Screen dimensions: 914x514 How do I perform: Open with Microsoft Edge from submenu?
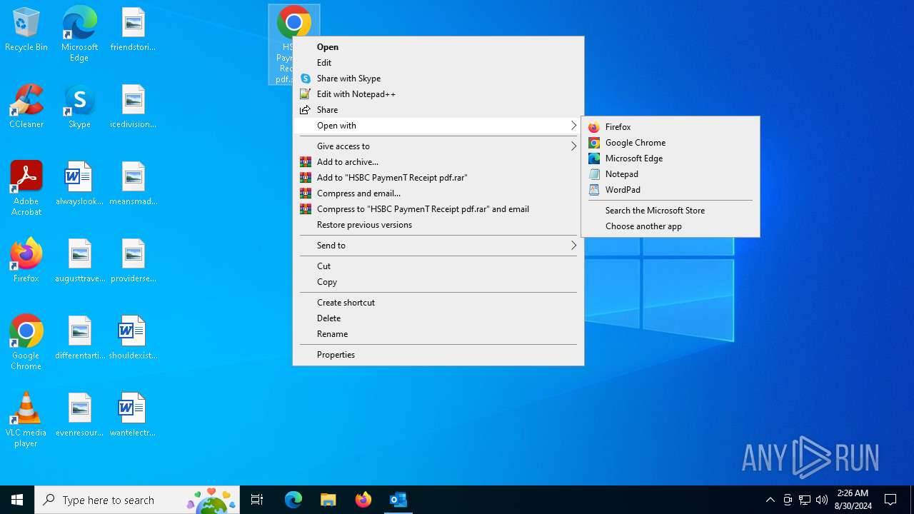click(x=671, y=158)
